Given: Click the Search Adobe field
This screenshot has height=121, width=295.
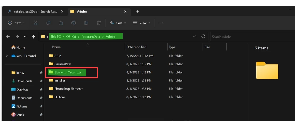Looking at the screenshot, I should pos(253,37).
